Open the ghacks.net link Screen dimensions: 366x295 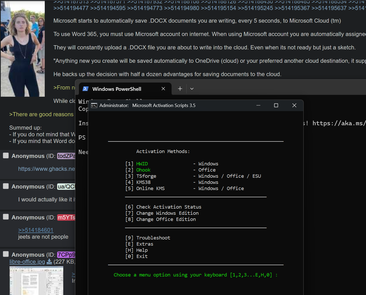(x=47, y=169)
